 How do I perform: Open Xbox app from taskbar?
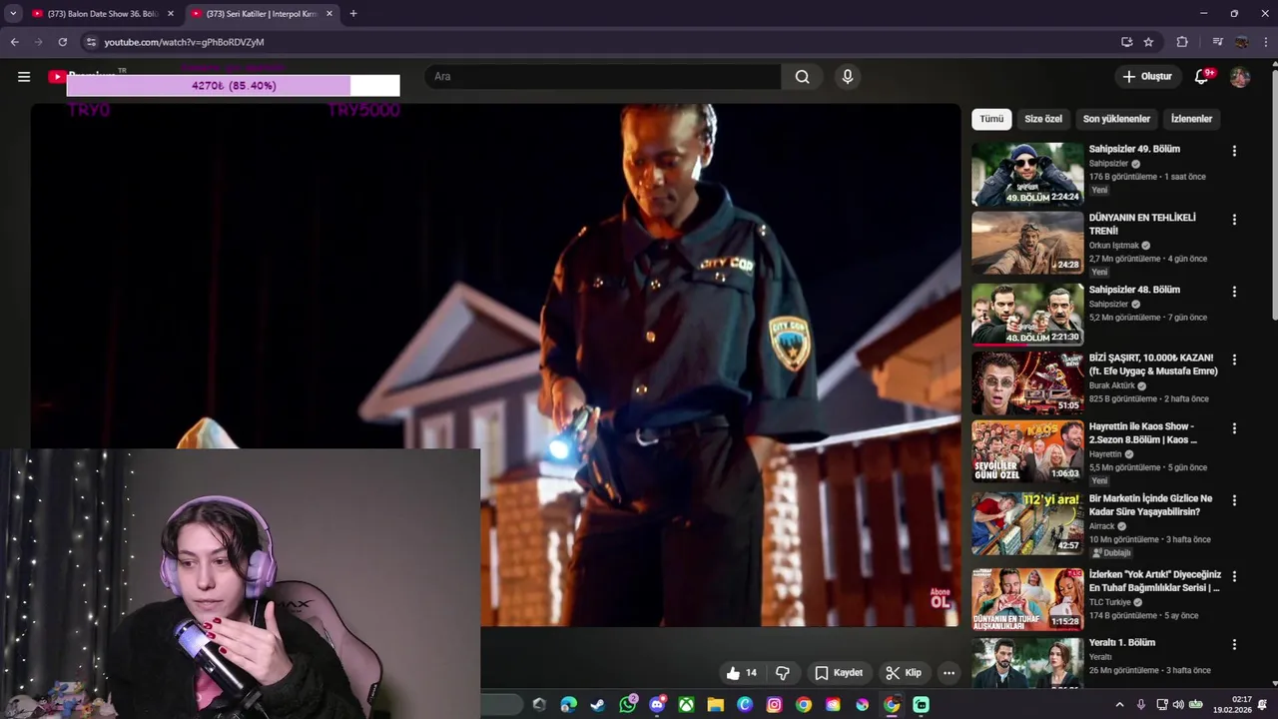pos(686,705)
